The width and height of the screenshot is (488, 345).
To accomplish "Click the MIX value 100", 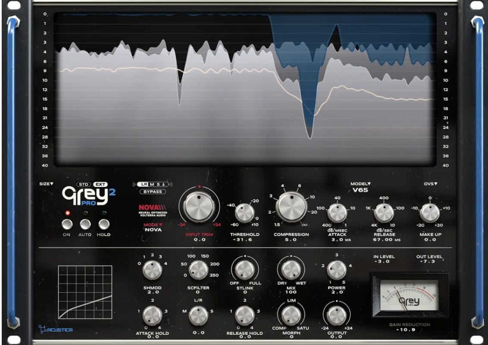I will point(291,292).
